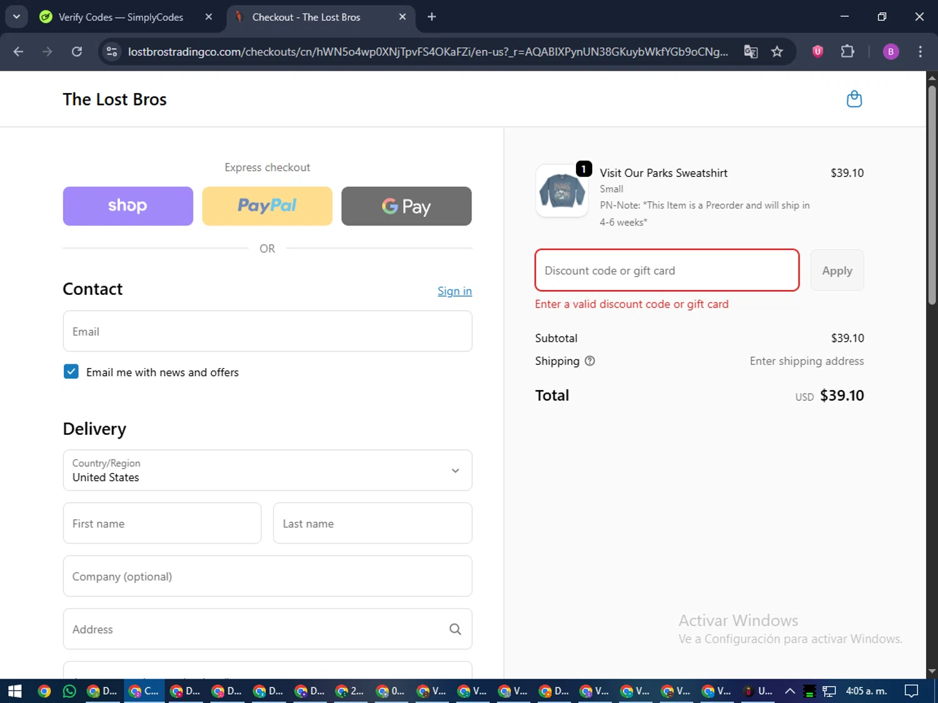
Task: Click the Company (optional) field
Action: click(268, 576)
